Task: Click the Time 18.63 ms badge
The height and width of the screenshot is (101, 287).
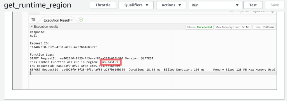Action: 264,27
